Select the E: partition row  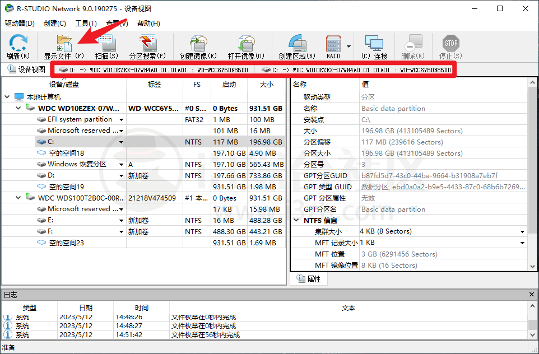[x=143, y=220]
